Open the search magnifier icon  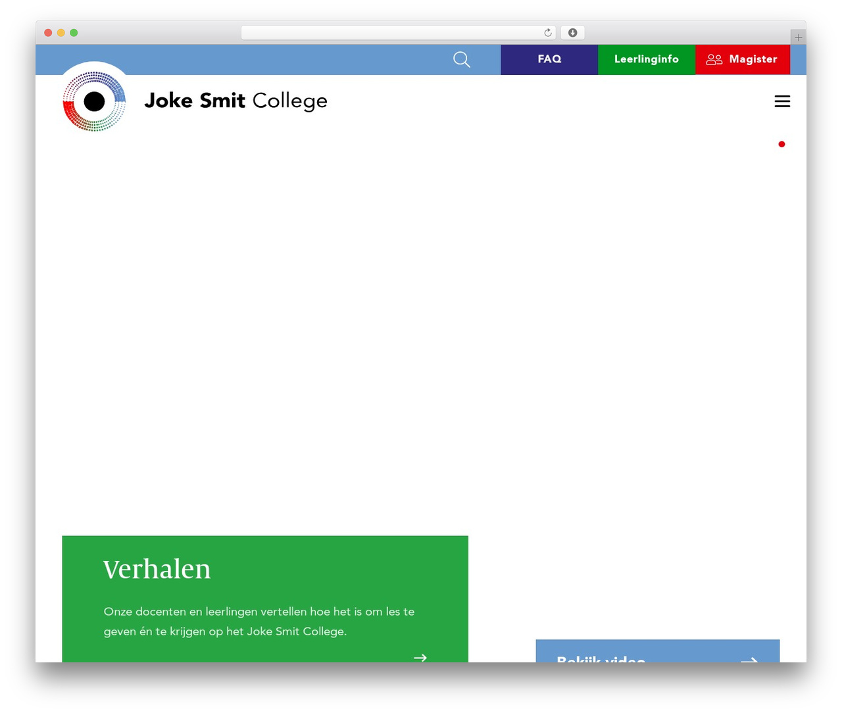pyautogui.click(x=462, y=60)
